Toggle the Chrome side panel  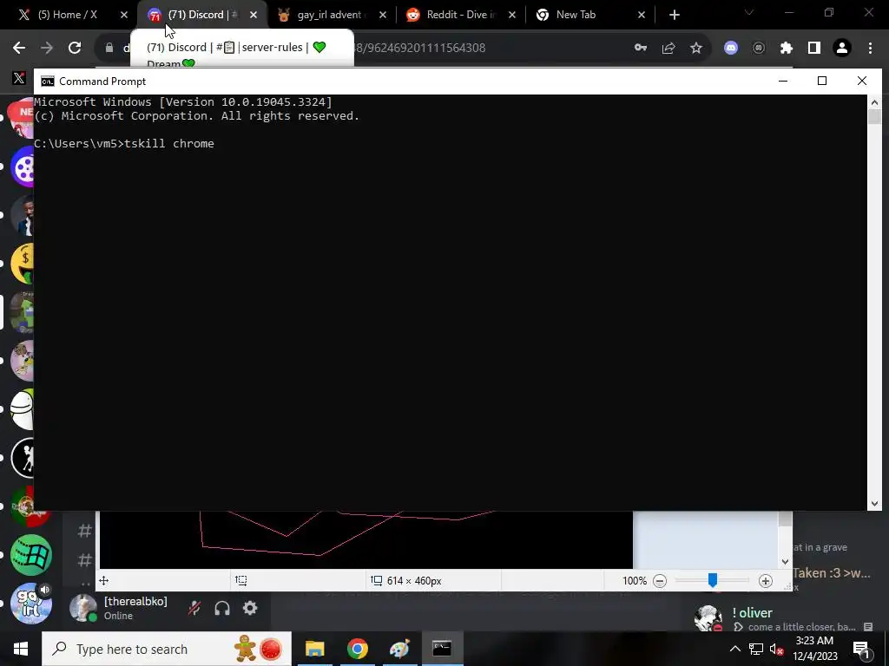point(813,48)
